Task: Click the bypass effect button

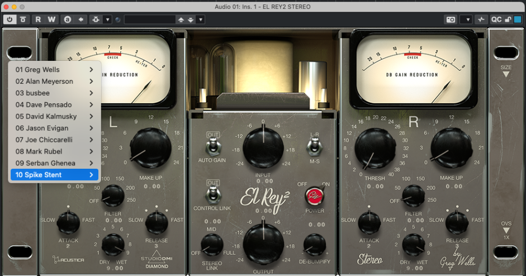Action: (x=23, y=20)
